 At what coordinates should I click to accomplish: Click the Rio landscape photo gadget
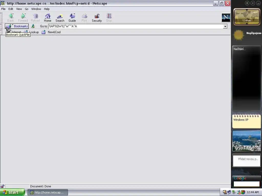[x=246, y=141]
